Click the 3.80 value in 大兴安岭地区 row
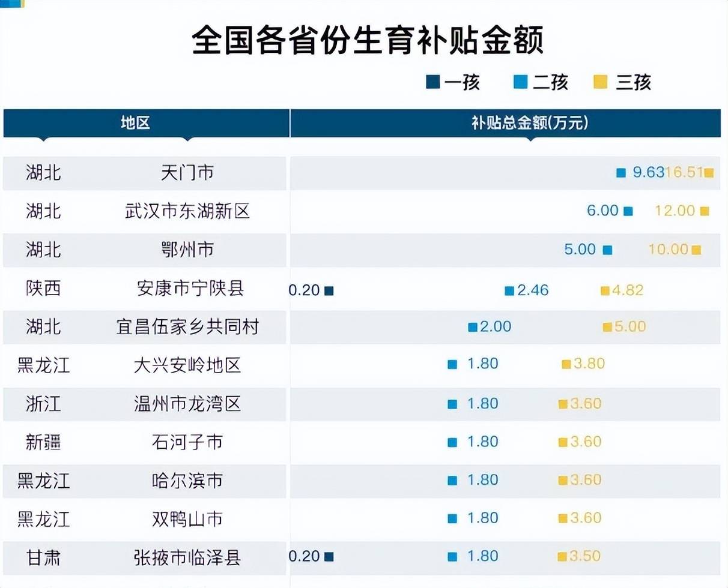Image resolution: width=728 pixels, height=588 pixels. (589, 364)
